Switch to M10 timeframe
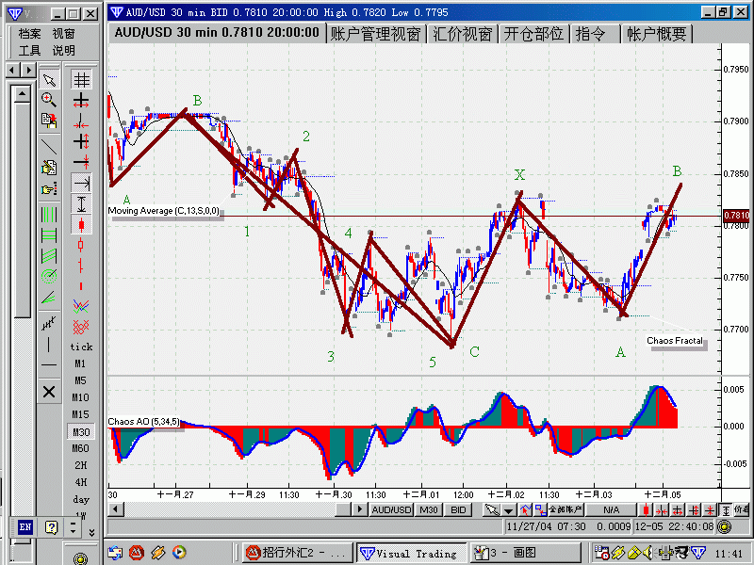 pos(80,397)
